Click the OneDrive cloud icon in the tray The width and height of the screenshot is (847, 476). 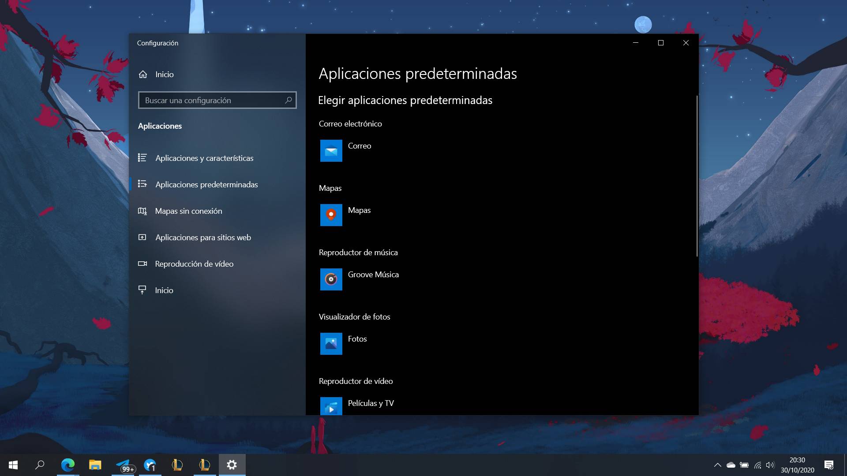coord(731,465)
